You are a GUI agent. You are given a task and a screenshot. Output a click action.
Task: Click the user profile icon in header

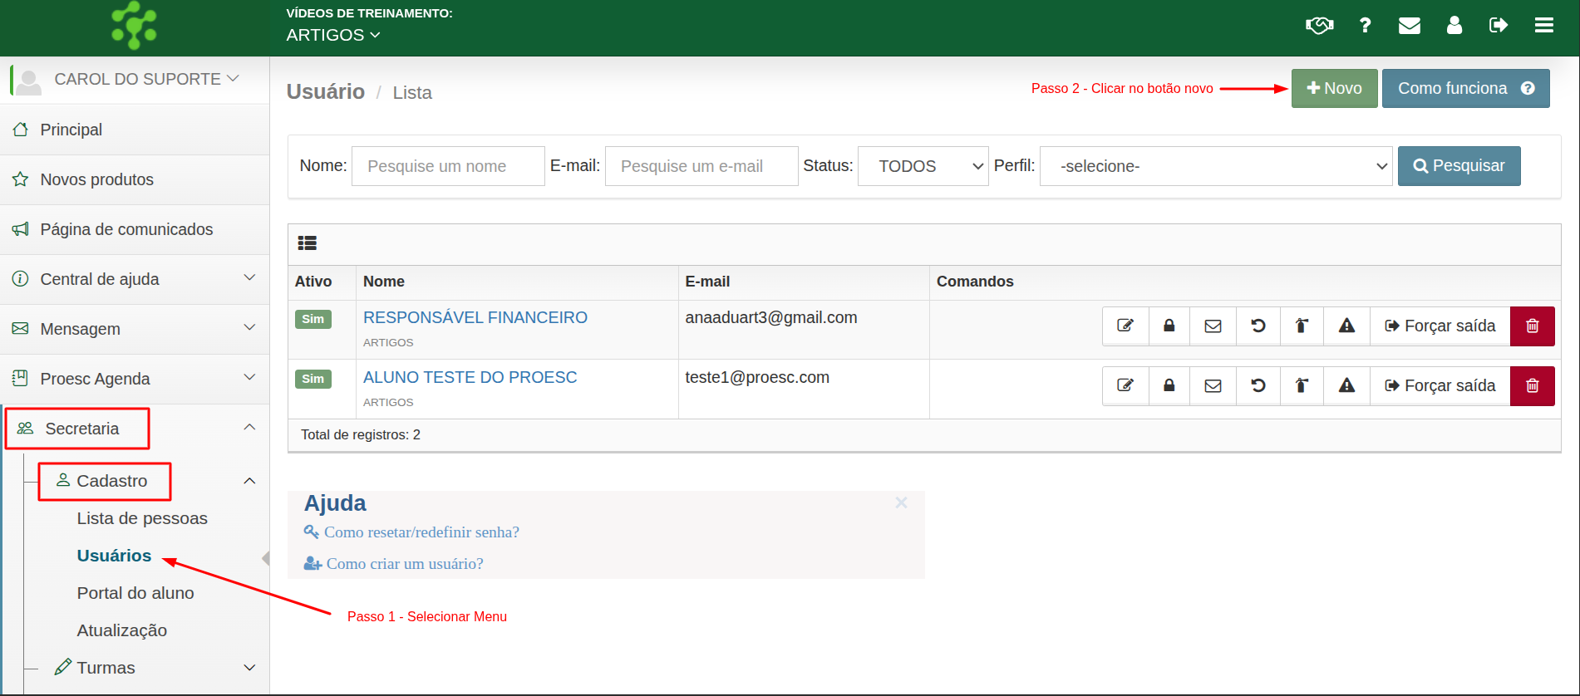1454,26
